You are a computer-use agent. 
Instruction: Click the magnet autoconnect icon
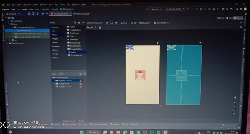coord(100,27)
